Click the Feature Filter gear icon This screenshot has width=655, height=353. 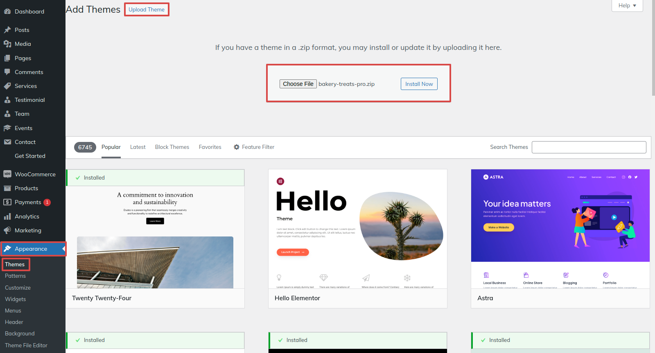237,147
